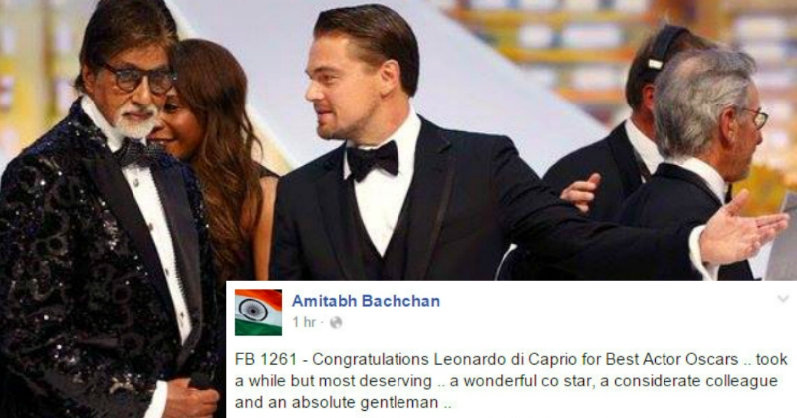The width and height of the screenshot is (797, 418).
Task: Click the 'FB 1261' text in the post
Action: tap(265, 359)
